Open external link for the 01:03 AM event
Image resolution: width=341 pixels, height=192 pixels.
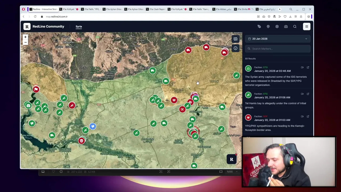tap(308, 117)
